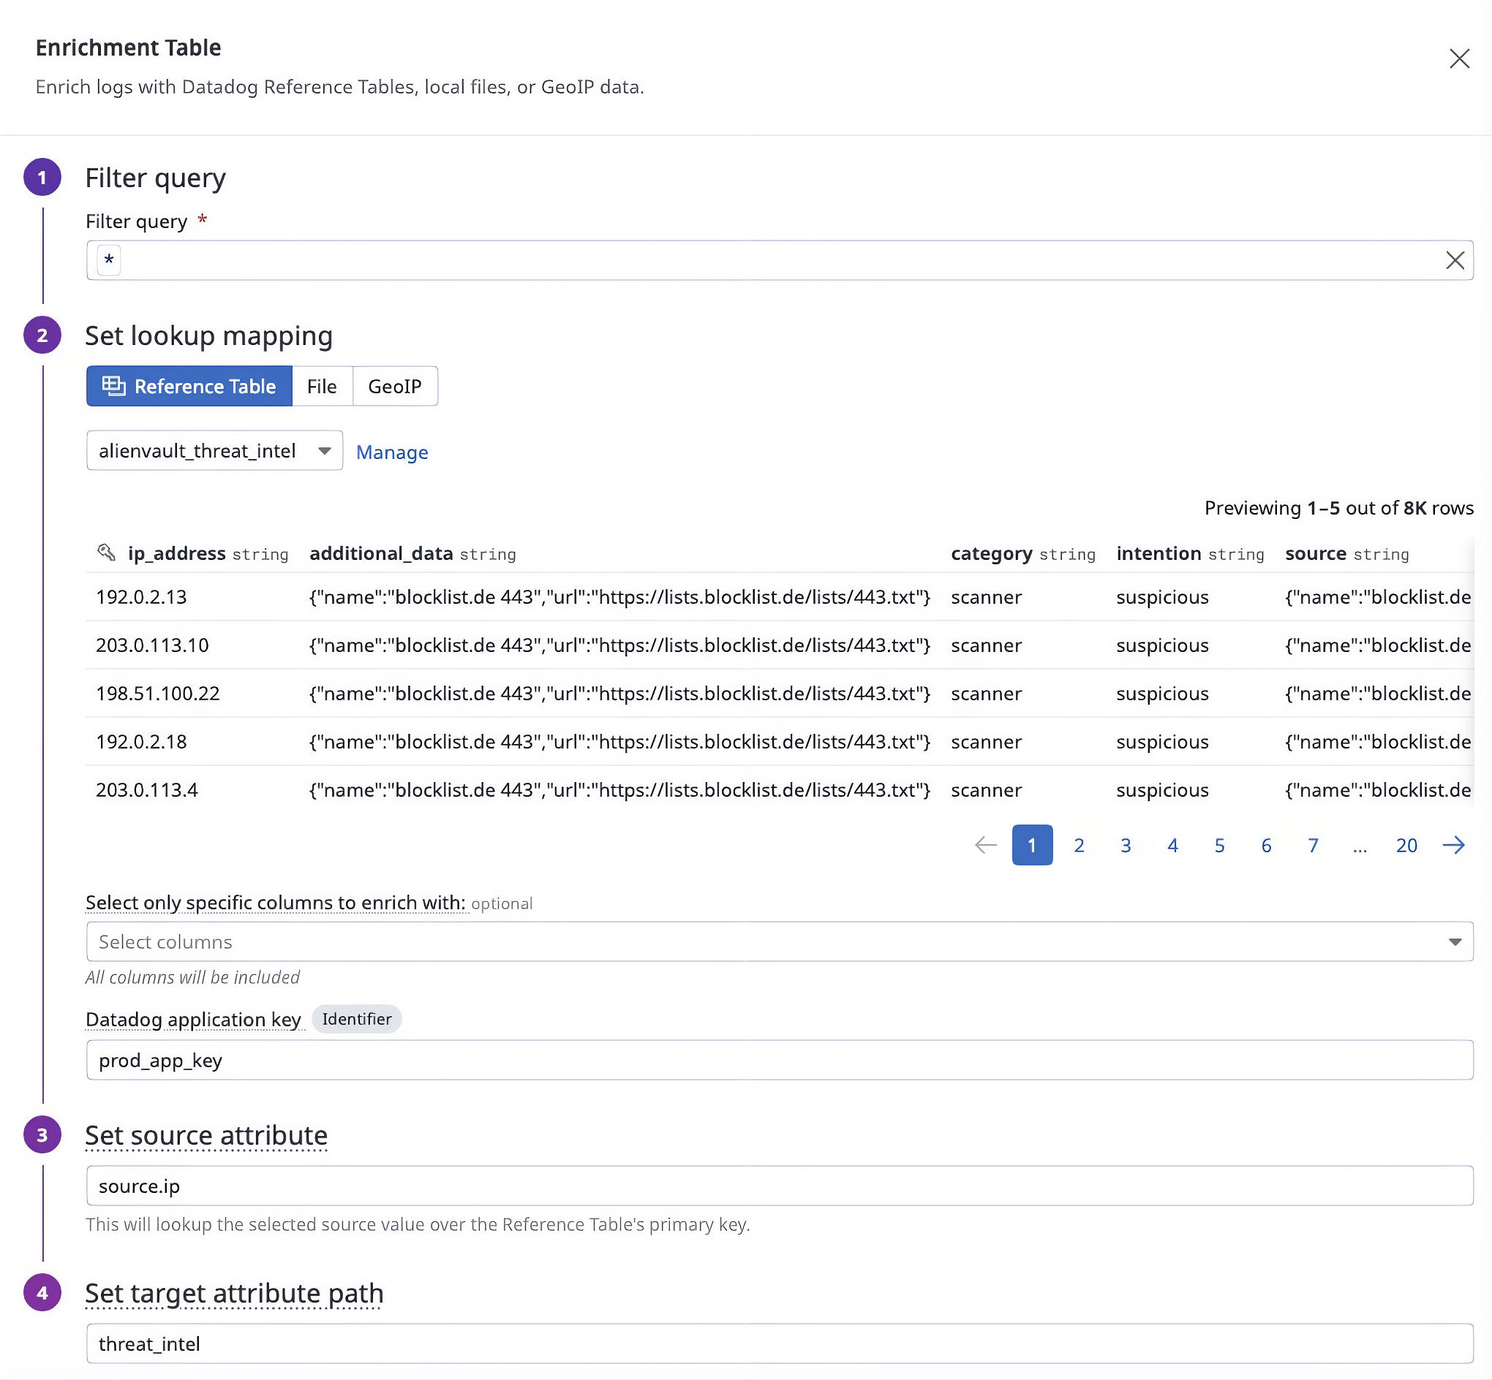Image resolution: width=1492 pixels, height=1380 pixels.
Task: Click scanner category in 203.0.113.10 row
Action: (986, 645)
